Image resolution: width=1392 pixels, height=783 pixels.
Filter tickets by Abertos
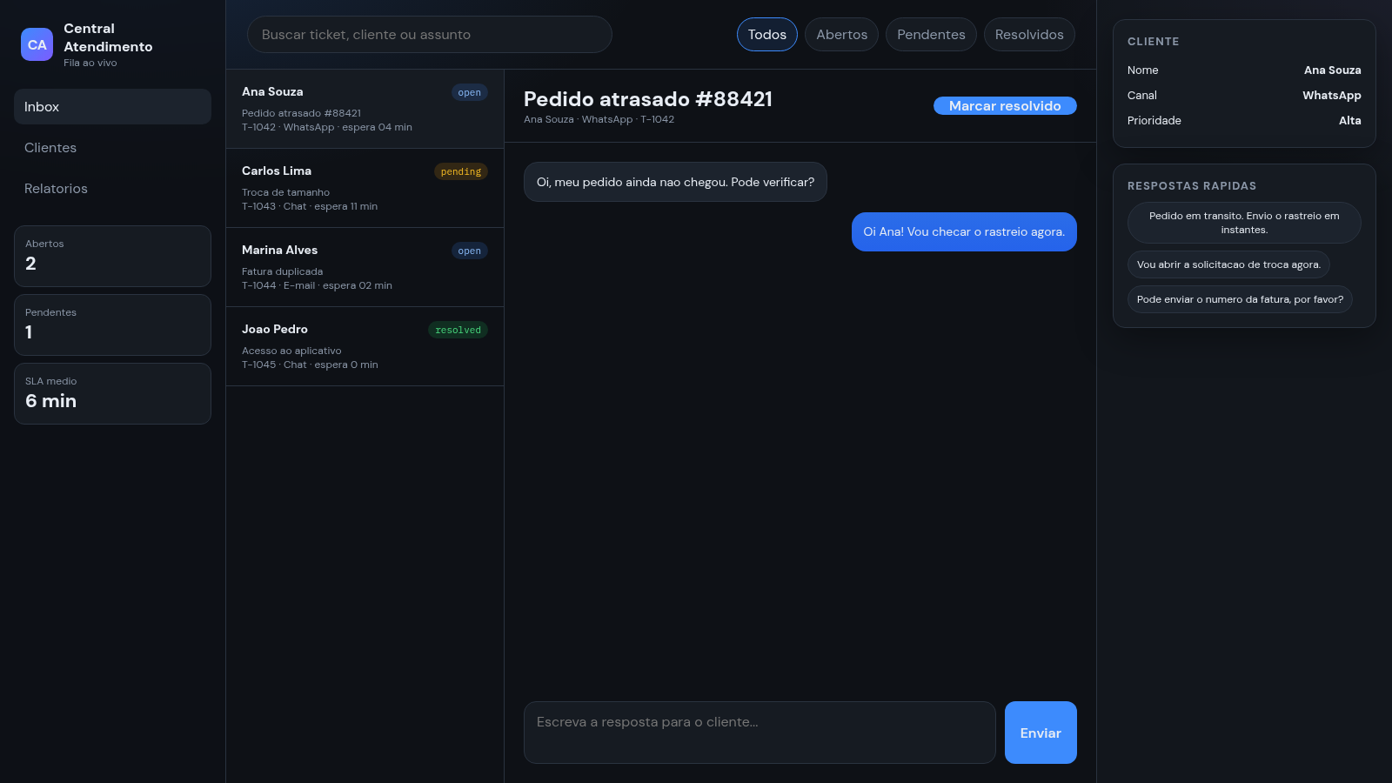tap(841, 34)
